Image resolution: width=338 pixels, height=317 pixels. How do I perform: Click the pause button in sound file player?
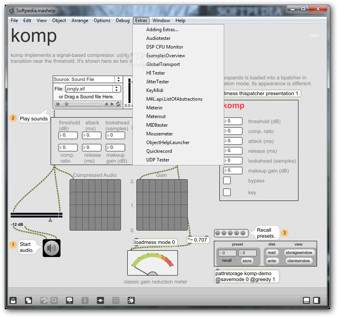(58, 104)
